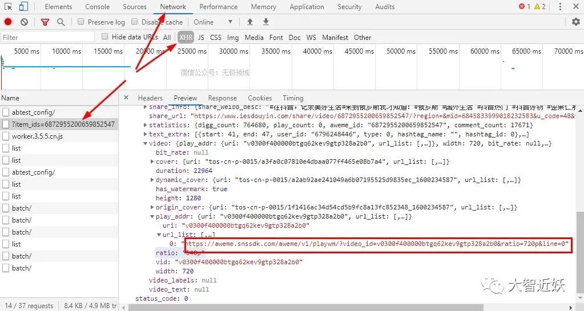
Task: Show All request types
Action: [x=167, y=37]
